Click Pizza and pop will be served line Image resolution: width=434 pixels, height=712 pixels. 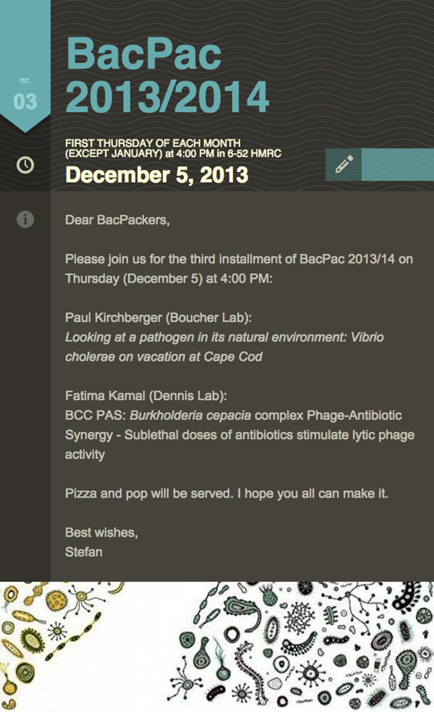click(x=227, y=494)
